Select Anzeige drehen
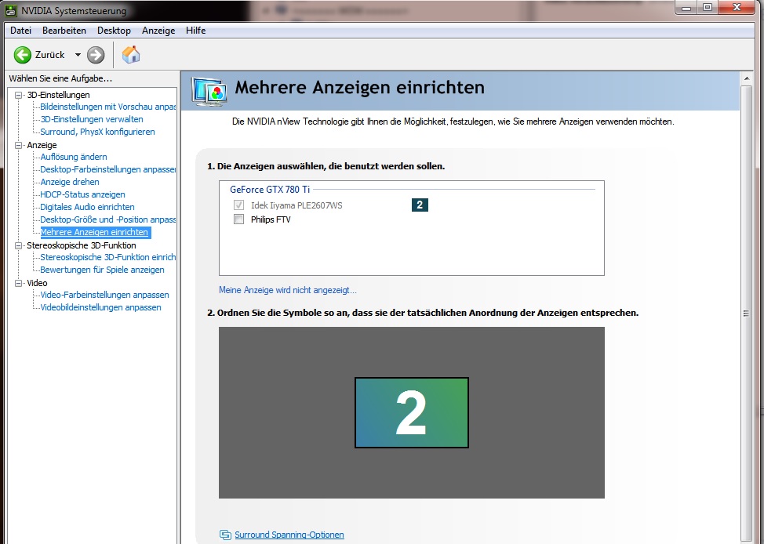This screenshot has width=764, height=544. [70, 182]
